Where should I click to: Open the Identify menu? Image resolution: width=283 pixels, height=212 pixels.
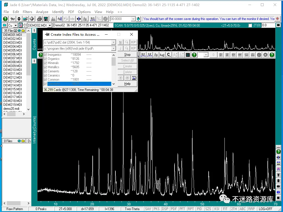(x=58, y=12)
